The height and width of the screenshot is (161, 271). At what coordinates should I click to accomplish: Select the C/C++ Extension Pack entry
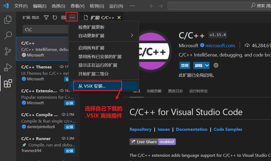48,97
